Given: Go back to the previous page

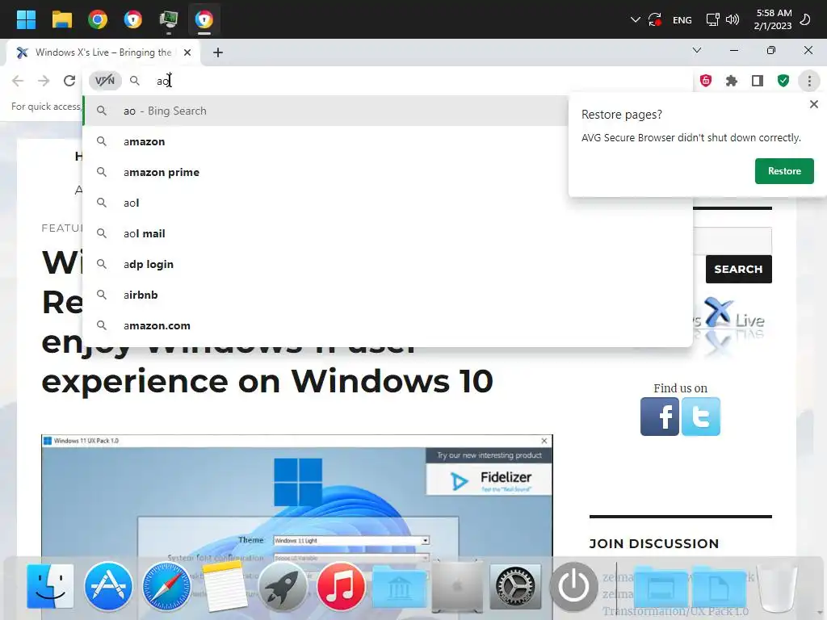Looking at the screenshot, I should coord(18,81).
